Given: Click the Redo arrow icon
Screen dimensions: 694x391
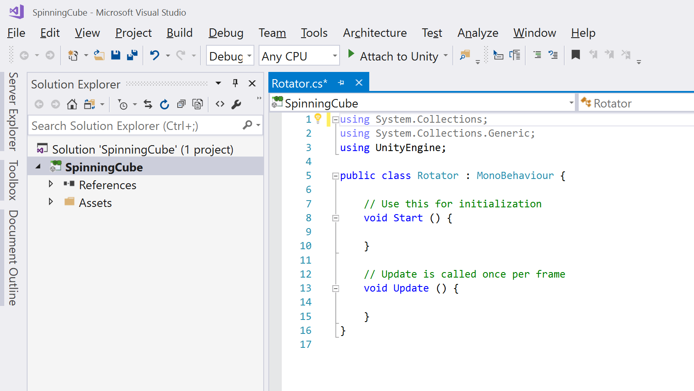Looking at the screenshot, I should point(181,55).
